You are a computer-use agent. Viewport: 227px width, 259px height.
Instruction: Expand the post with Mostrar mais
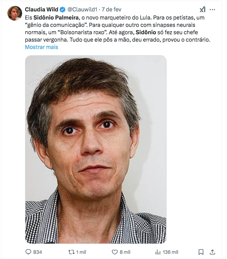click(x=42, y=47)
